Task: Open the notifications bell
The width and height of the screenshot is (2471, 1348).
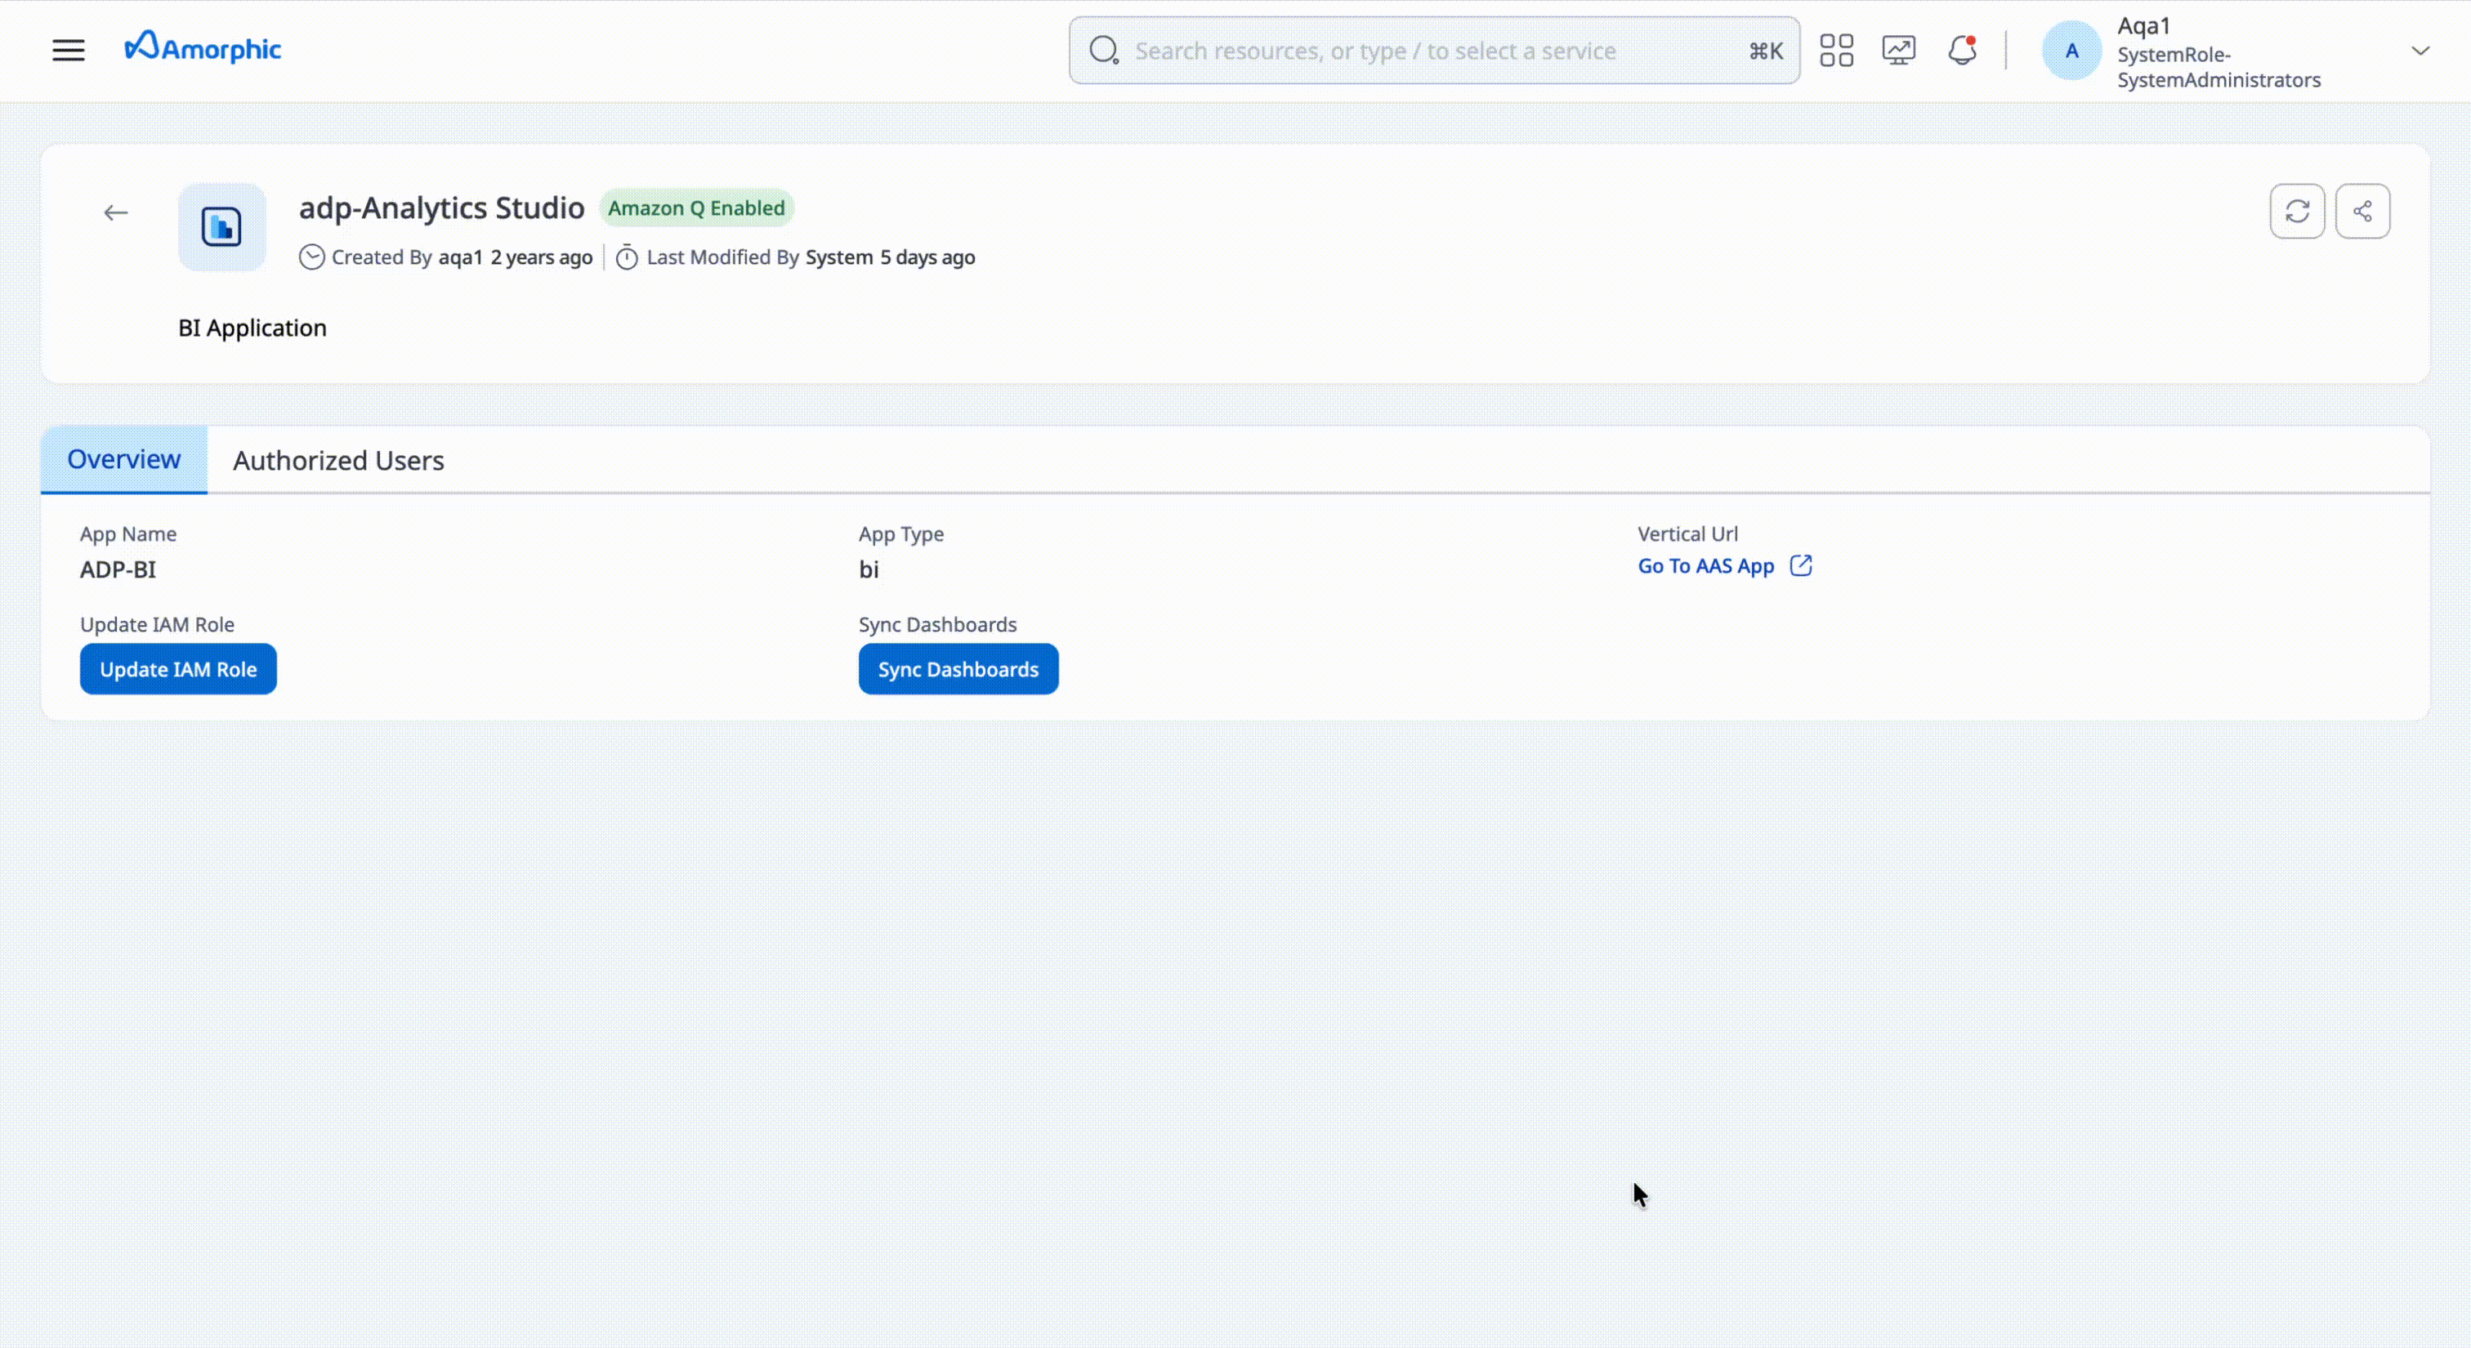Action: (x=1962, y=50)
